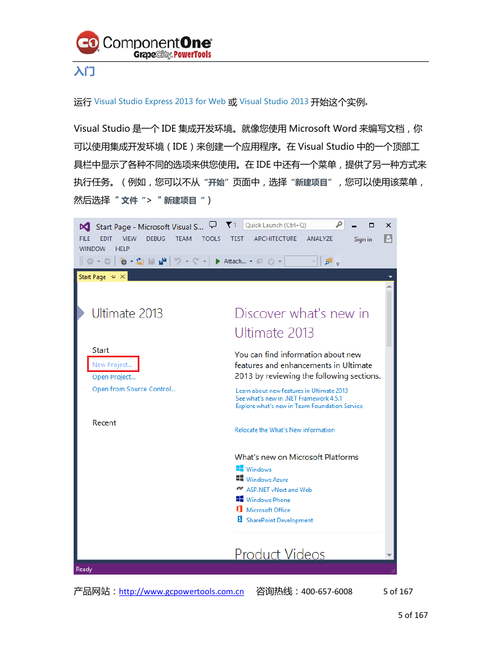
Task: Click the account picture icon
Action: 388,239
